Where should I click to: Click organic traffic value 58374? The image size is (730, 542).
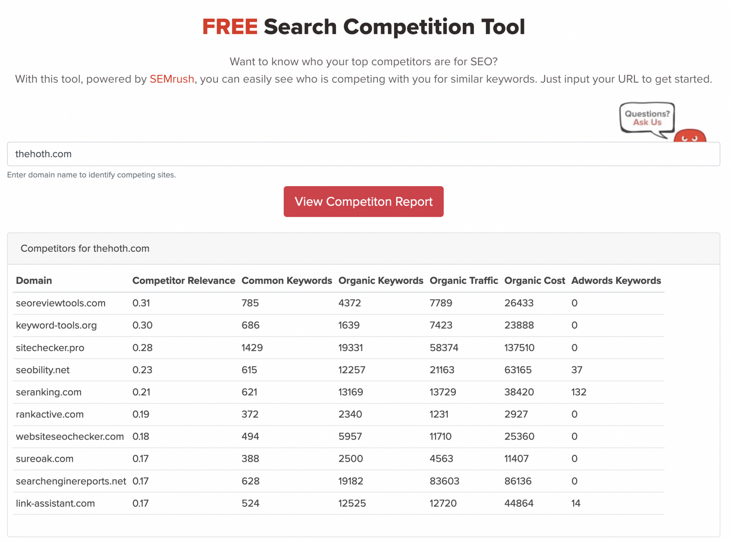coord(444,348)
